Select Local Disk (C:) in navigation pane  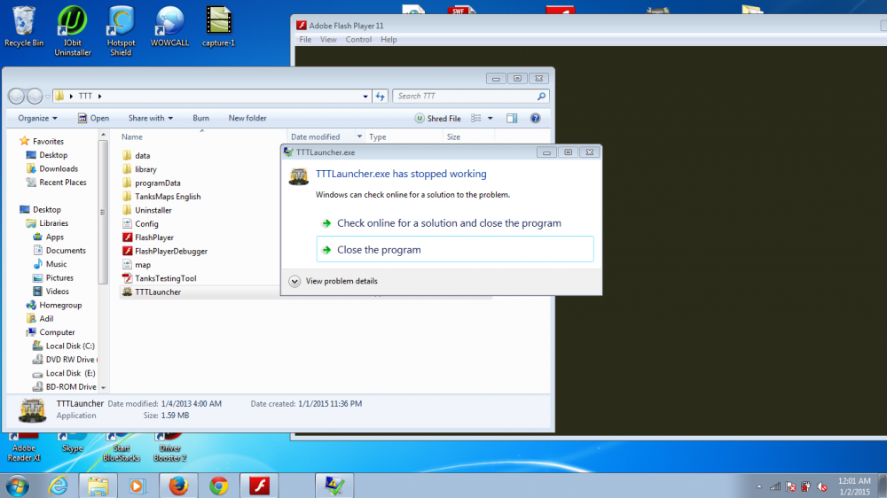[x=70, y=346]
